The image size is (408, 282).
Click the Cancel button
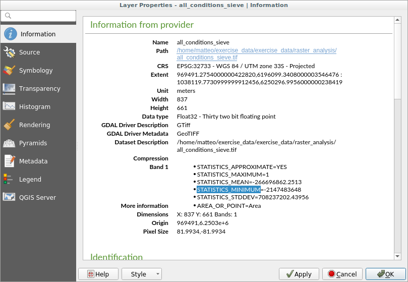point(342,274)
